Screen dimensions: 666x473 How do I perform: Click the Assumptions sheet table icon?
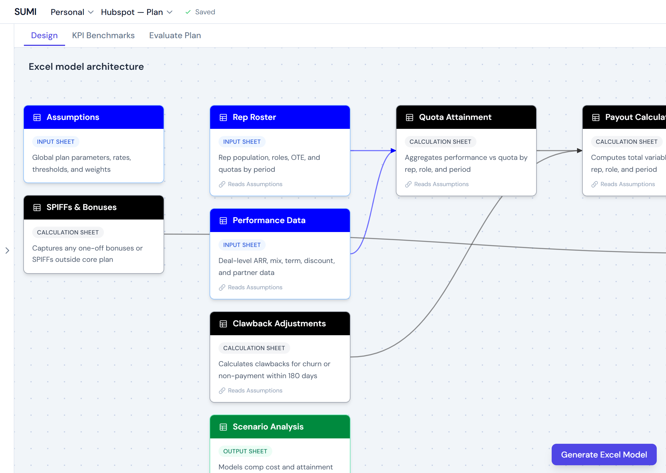[37, 118]
